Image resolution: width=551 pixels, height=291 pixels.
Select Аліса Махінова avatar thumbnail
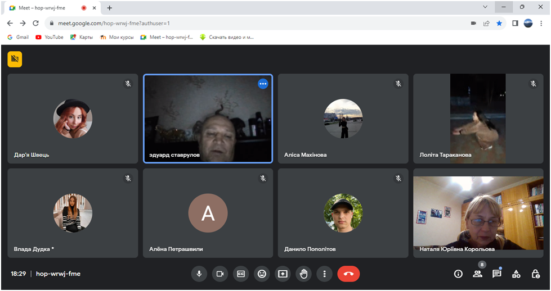point(343,119)
